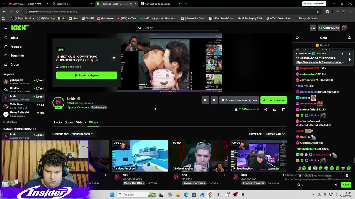This screenshot has width=355, height=199.
Task: Collapse the chat panel with arrow icon
Action: coord(298,38)
